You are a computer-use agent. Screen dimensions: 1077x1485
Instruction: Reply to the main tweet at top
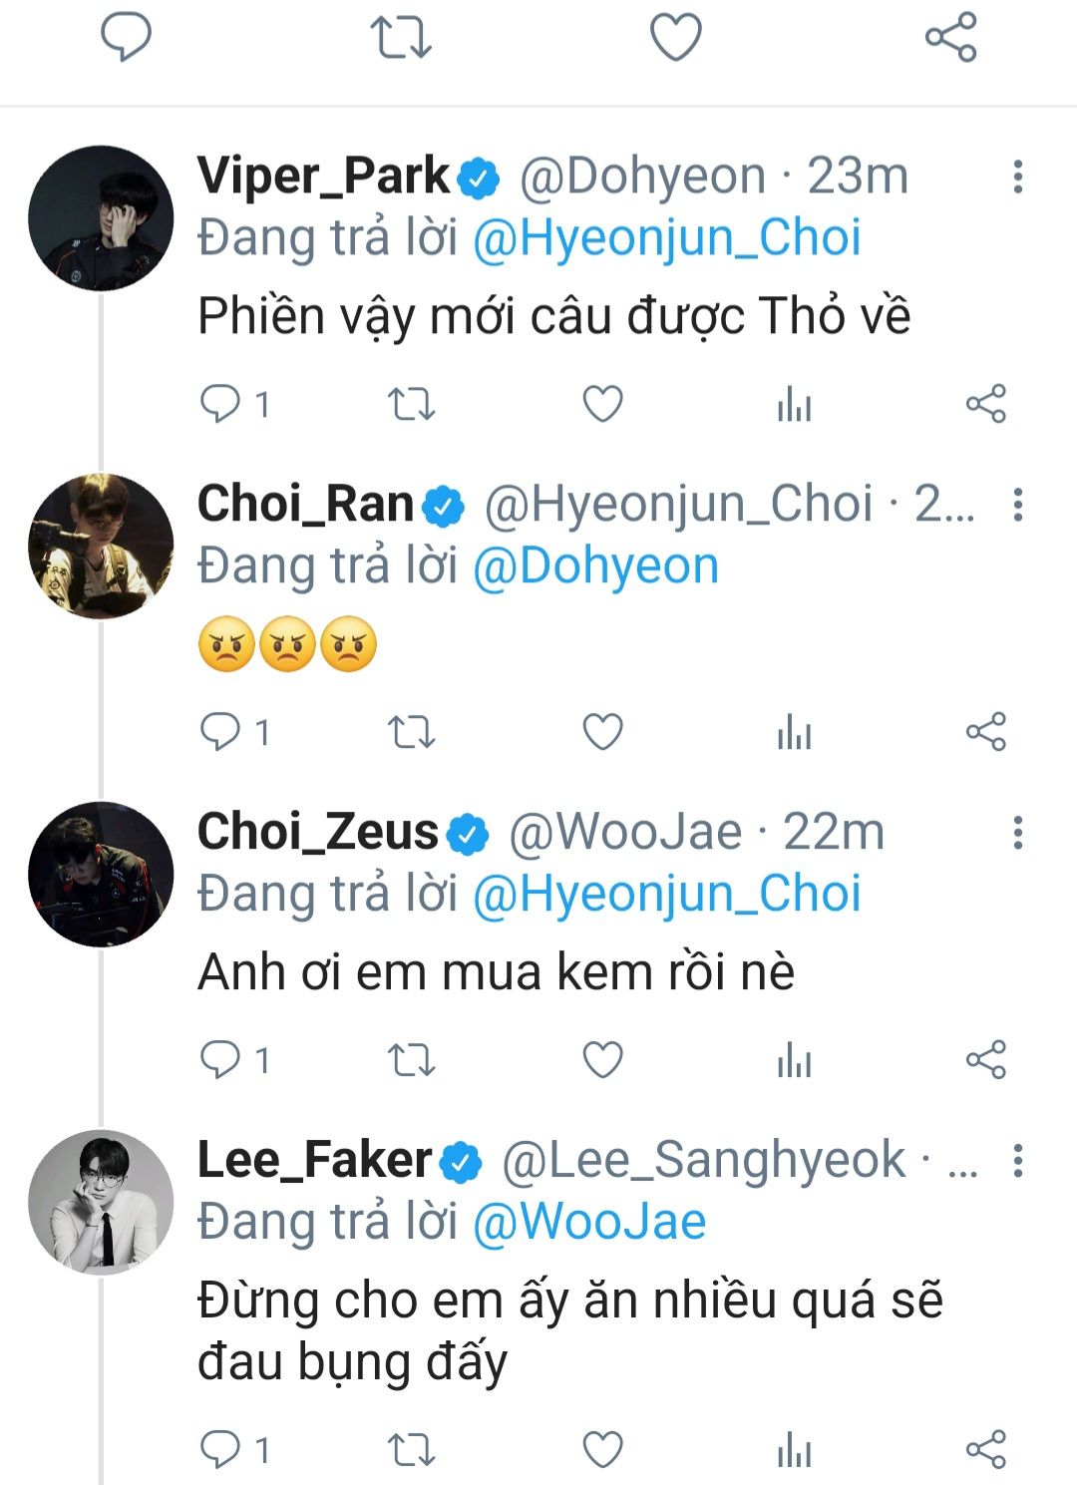click(126, 38)
